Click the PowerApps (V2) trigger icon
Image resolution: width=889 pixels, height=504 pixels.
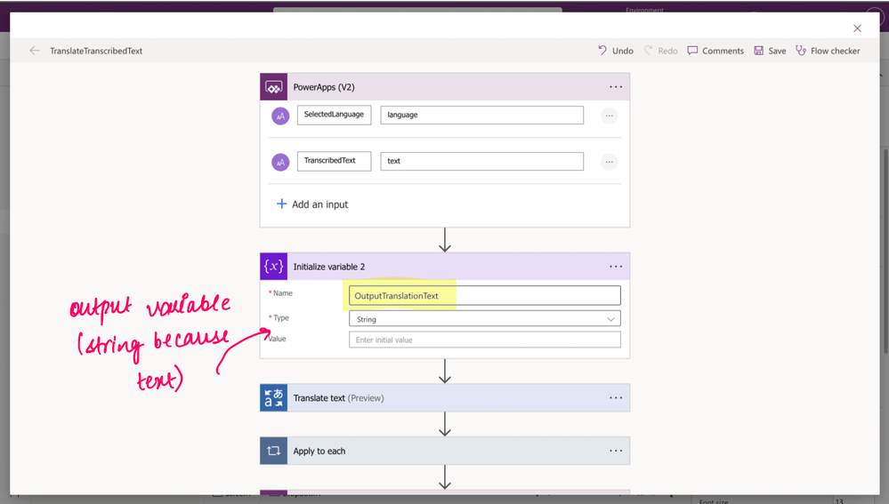point(274,87)
